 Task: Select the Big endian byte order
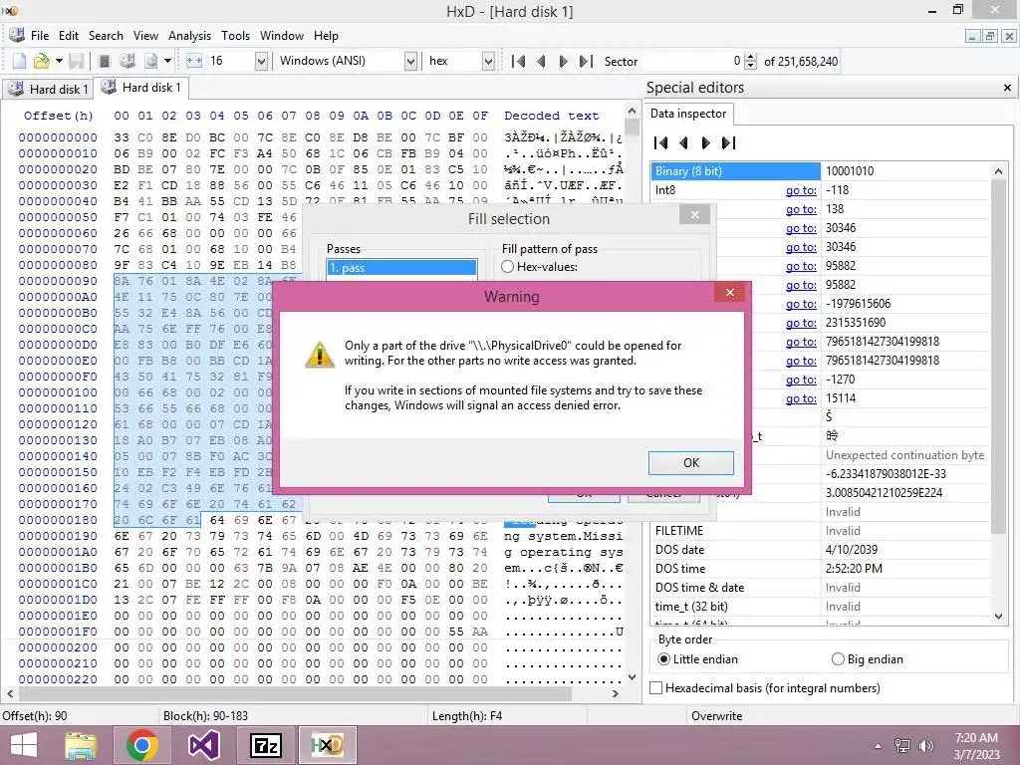(838, 659)
